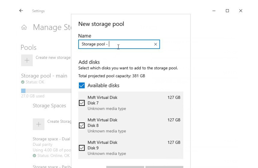This screenshot has height=168, width=258.
Task: Click the plus icon for new storage pool
Action: 27,60
